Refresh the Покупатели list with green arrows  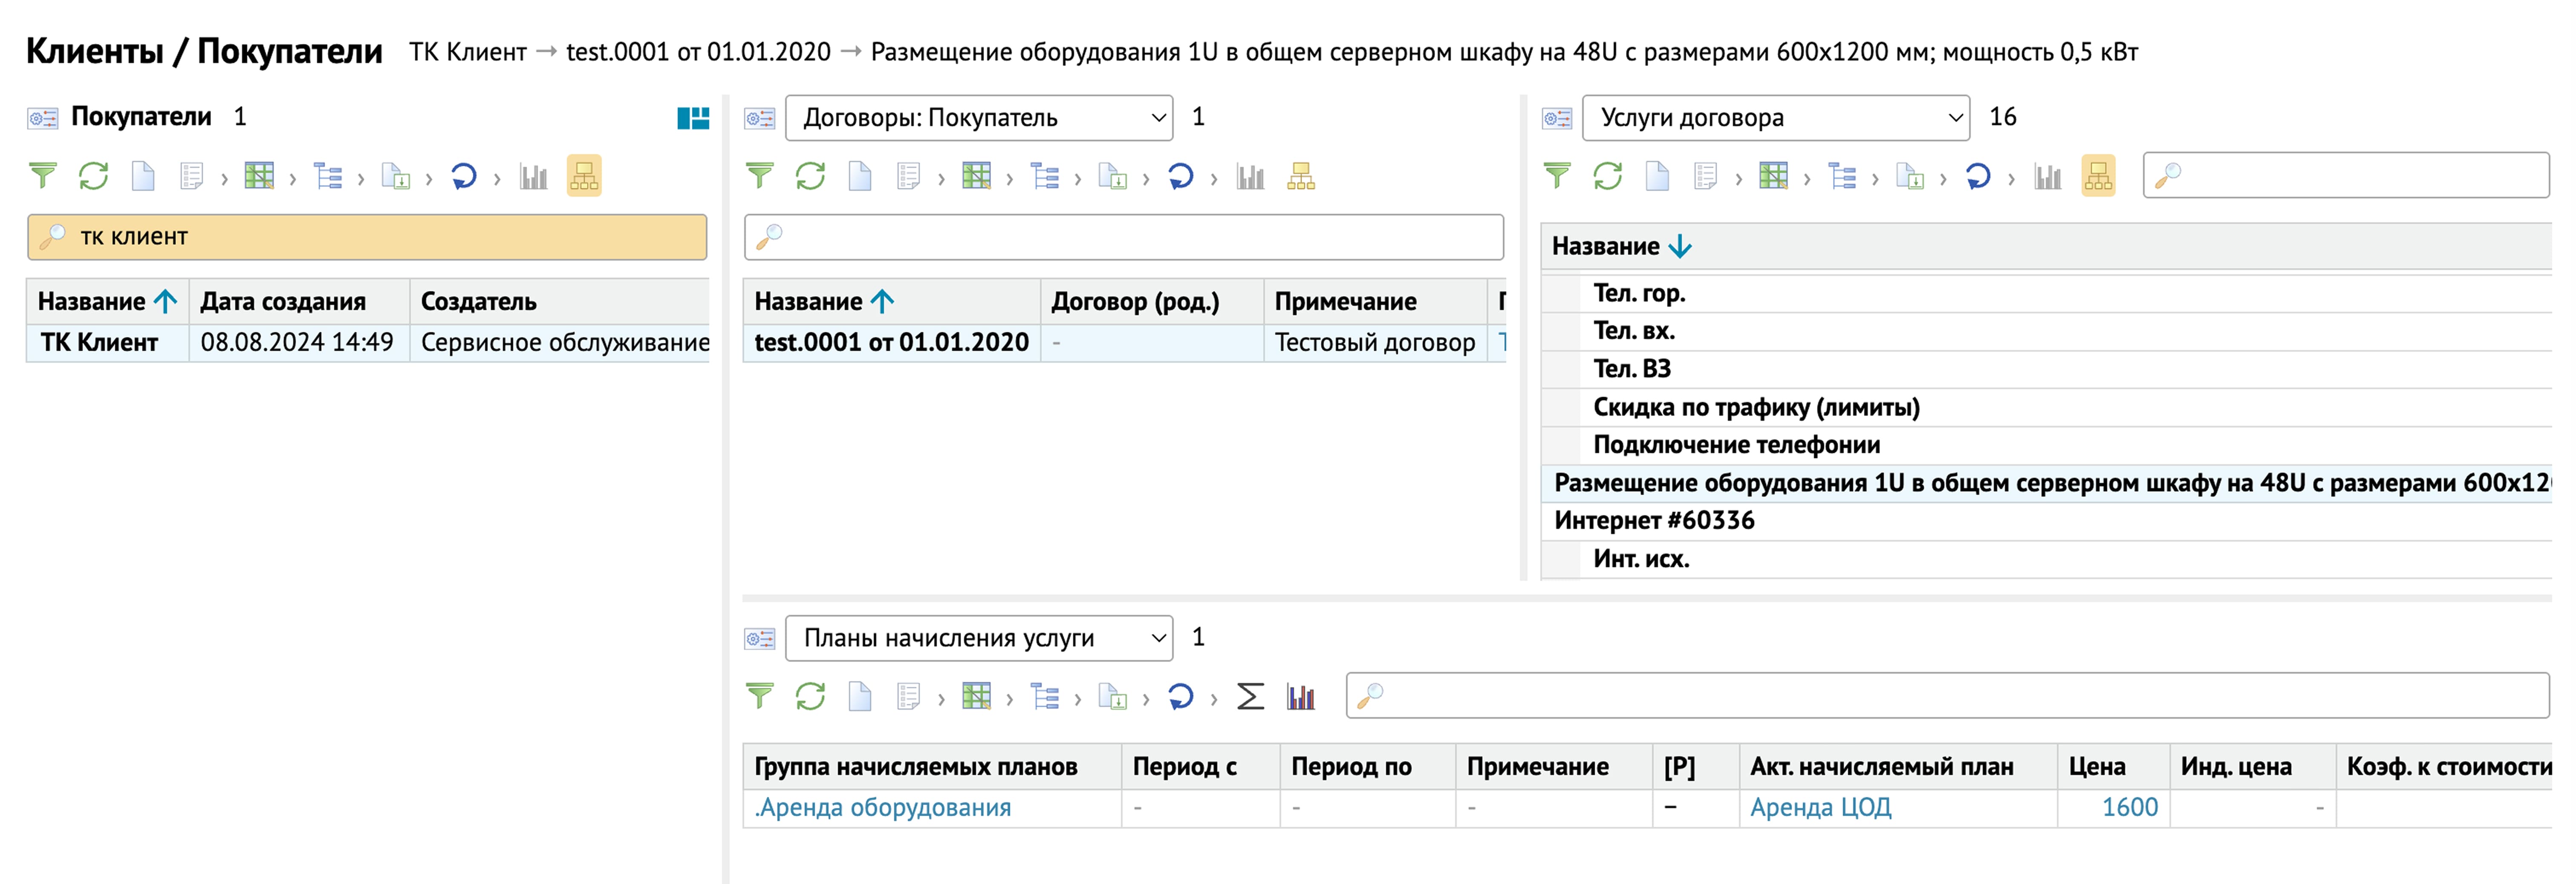tap(94, 177)
